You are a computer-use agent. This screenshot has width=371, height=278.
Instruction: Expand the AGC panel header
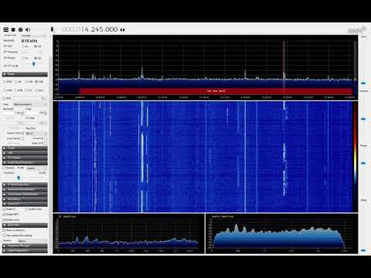(25, 153)
